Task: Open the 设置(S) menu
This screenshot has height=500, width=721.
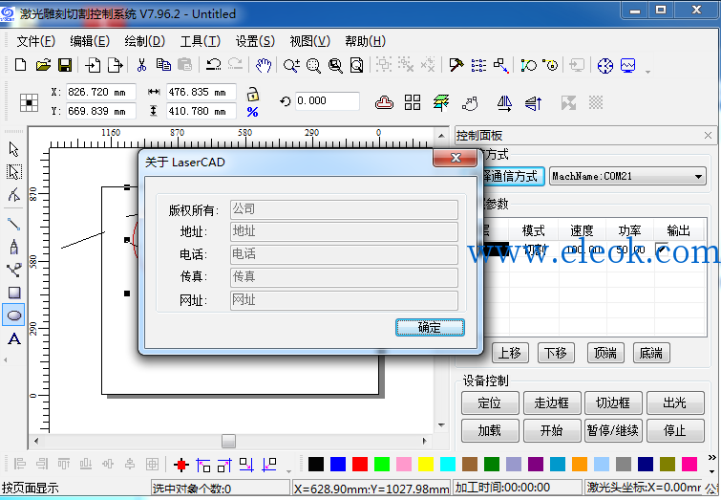Action: coord(255,41)
